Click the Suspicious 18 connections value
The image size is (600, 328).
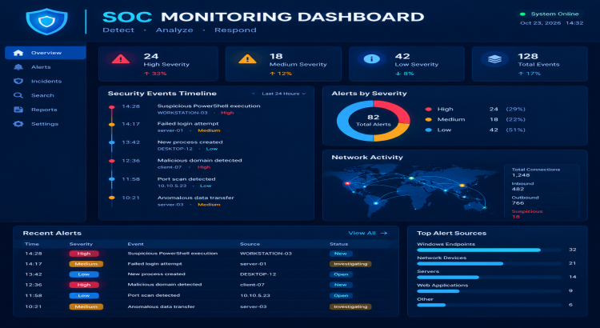coord(515,217)
